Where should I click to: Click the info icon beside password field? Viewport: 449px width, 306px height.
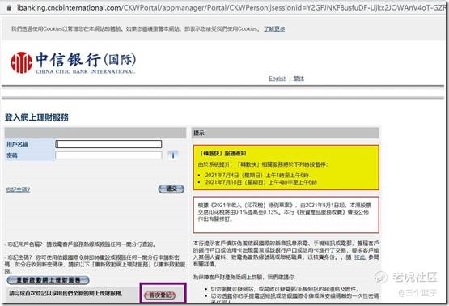pyautogui.click(x=173, y=155)
